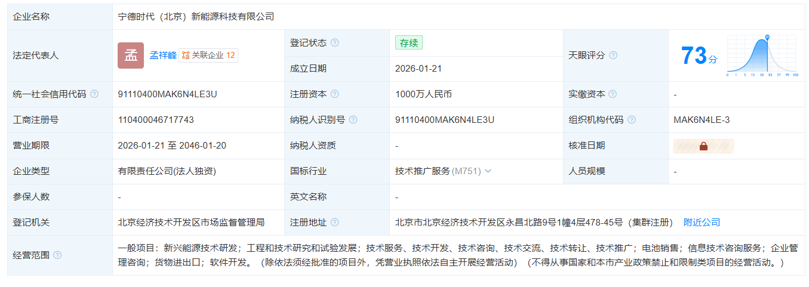Image resolution: width=809 pixels, height=287 pixels.
Task: Click help icon next to 登记状态
Action: [335, 43]
